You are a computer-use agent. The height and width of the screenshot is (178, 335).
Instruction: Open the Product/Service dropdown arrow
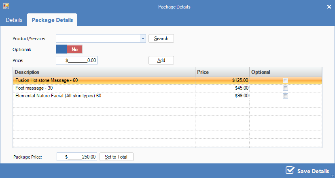click(142, 39)
